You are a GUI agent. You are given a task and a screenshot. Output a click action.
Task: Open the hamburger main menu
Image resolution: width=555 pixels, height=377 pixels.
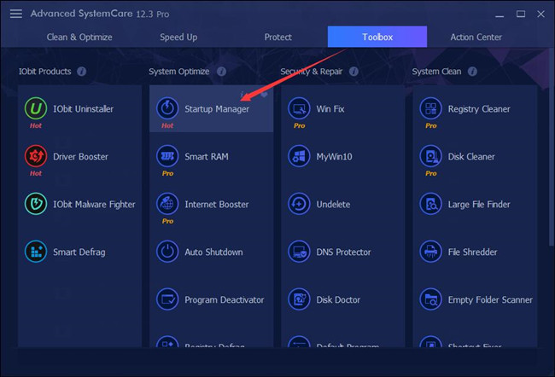(x=16, y=14)
